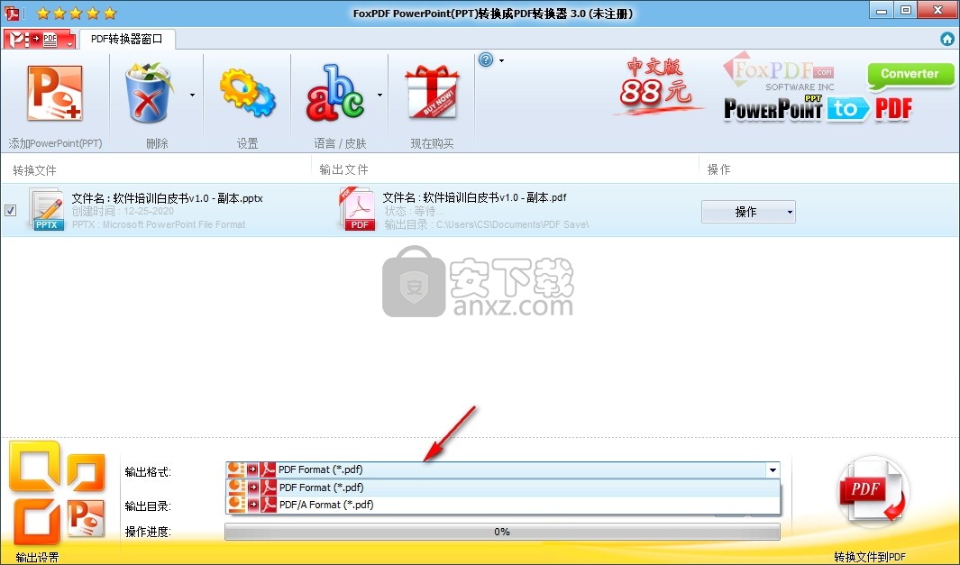Click the Delete trash bin icon
This screenshot has width=960, height=565.
click(149, 93)
